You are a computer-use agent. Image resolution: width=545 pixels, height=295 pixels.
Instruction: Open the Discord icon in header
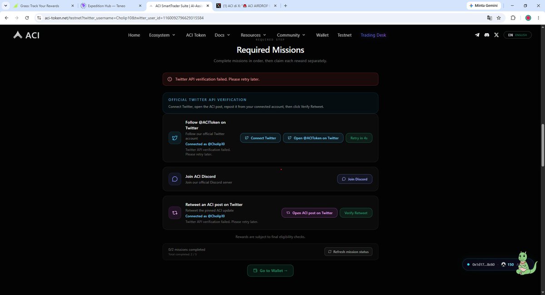[x=486, y=35]
